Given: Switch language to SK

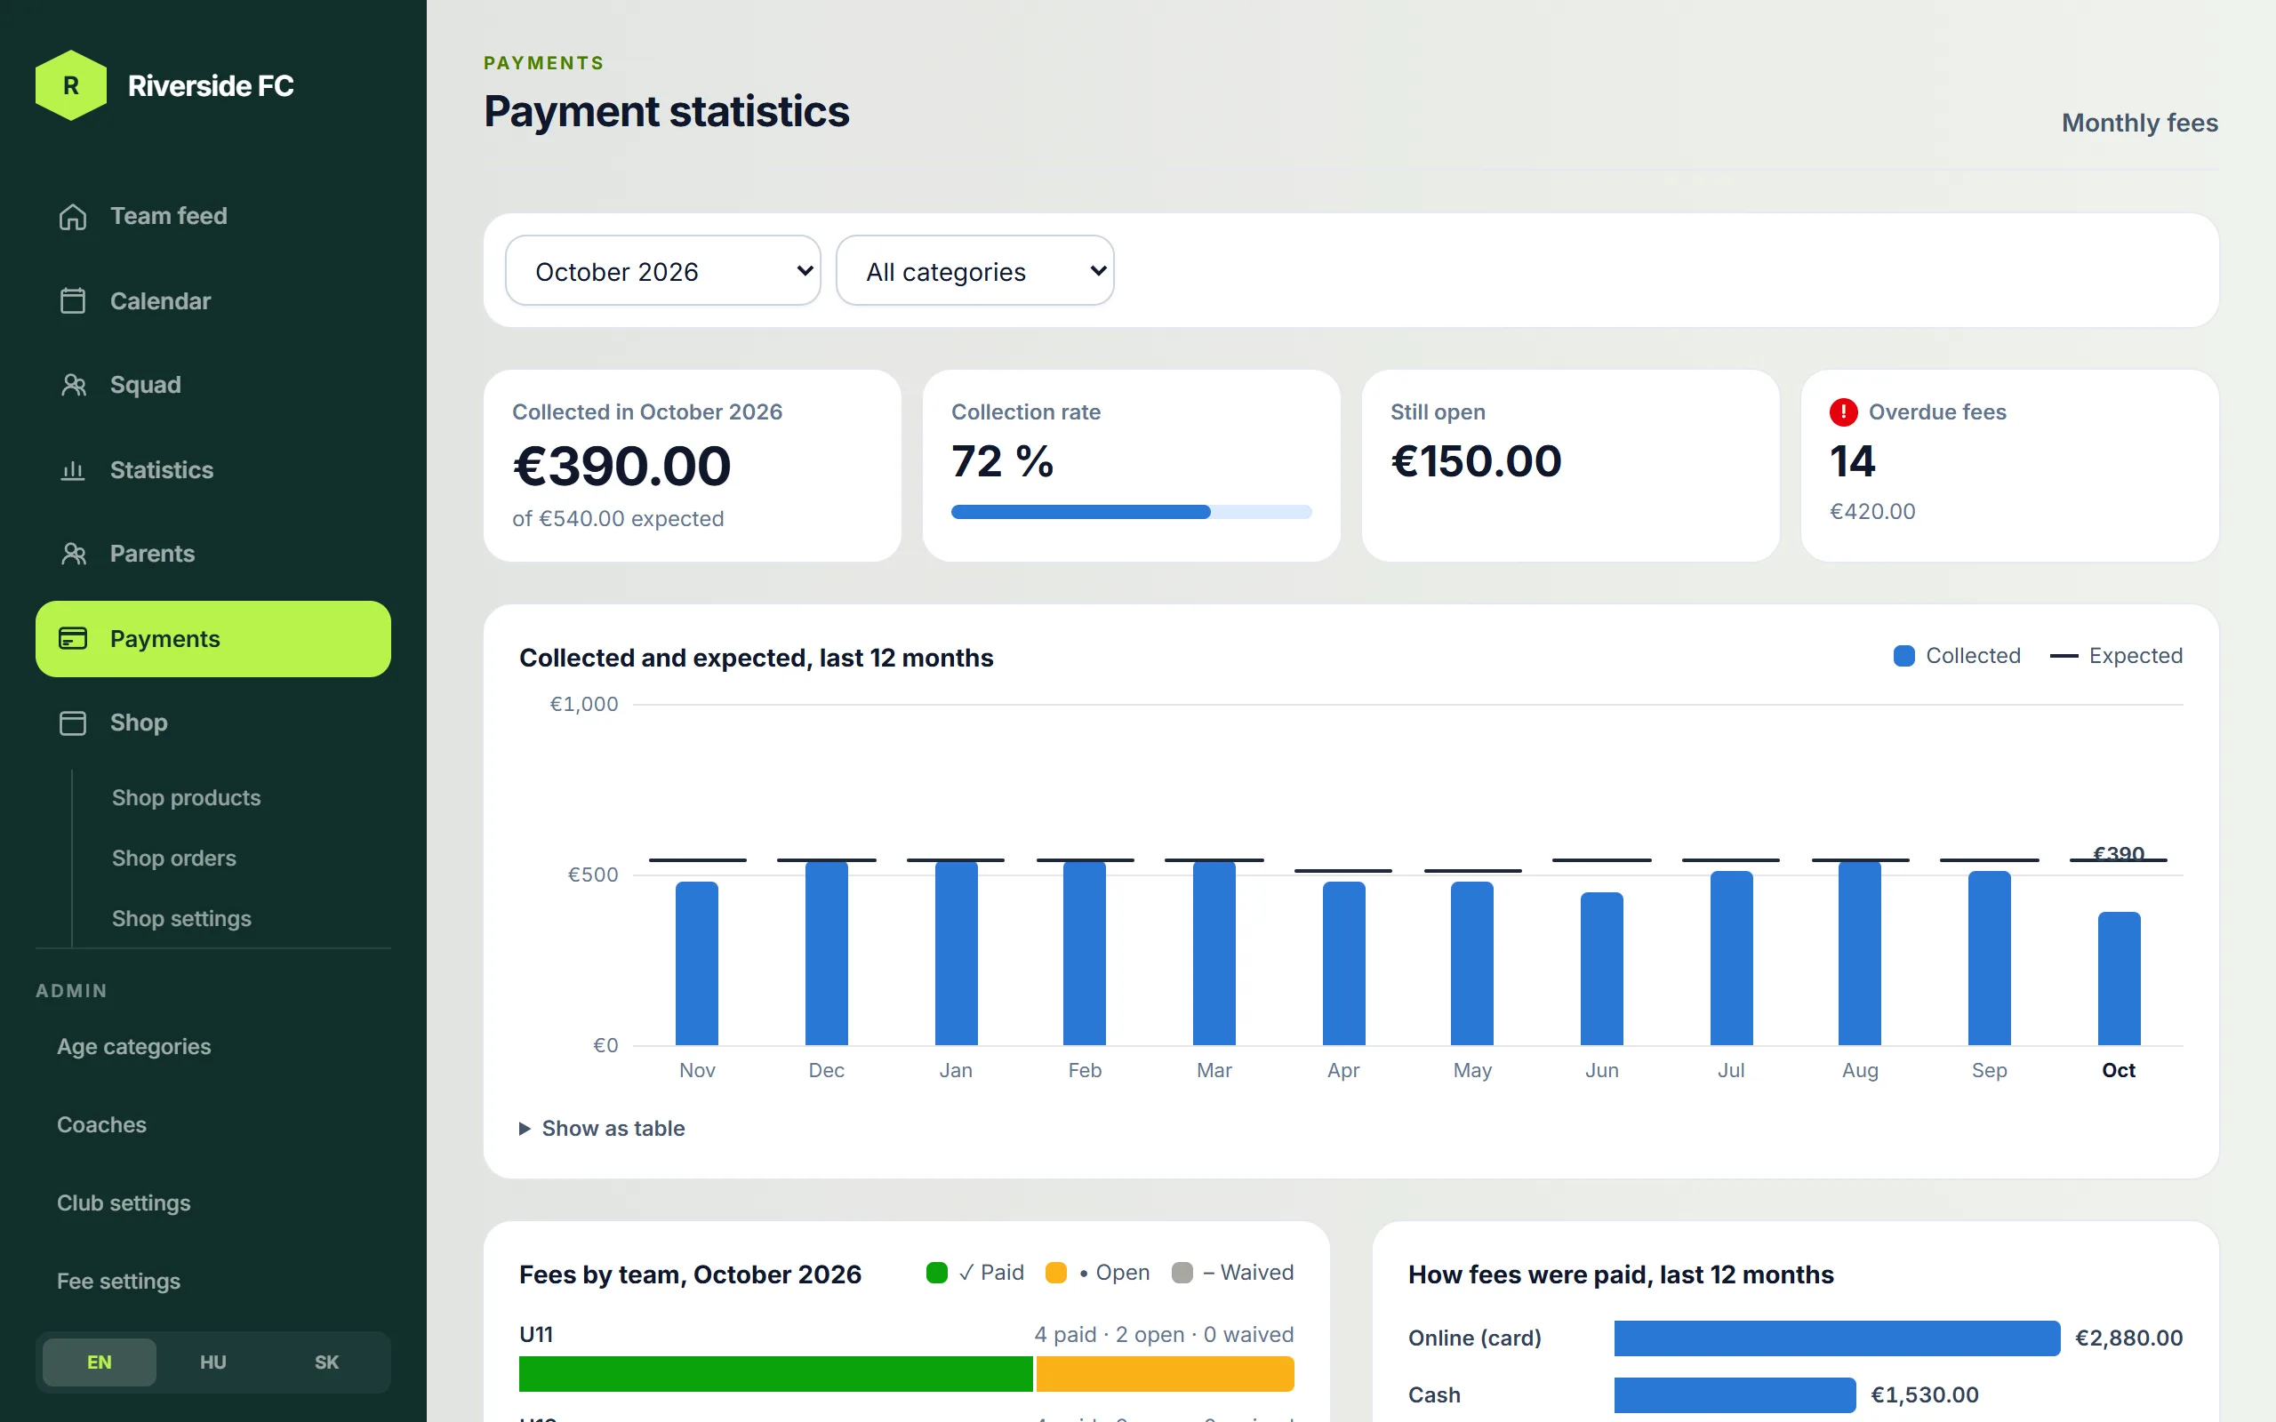Looking at the screenshot, I should point(326,1362).
